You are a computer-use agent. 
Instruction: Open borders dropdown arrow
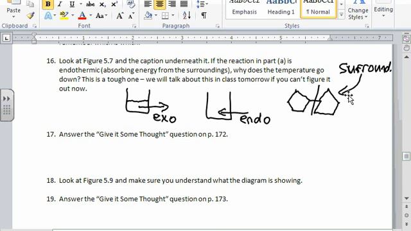coord(173,15)
